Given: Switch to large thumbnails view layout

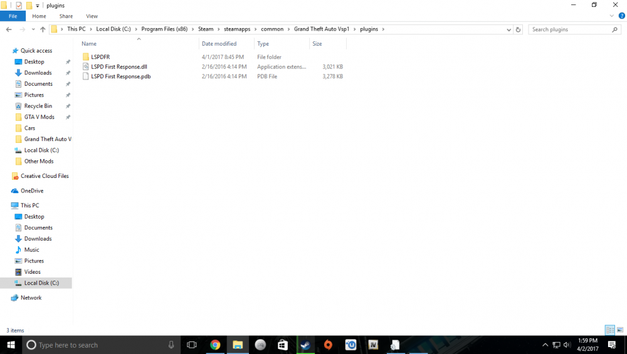Looking at the screenshot, I should tap(620, 330).
